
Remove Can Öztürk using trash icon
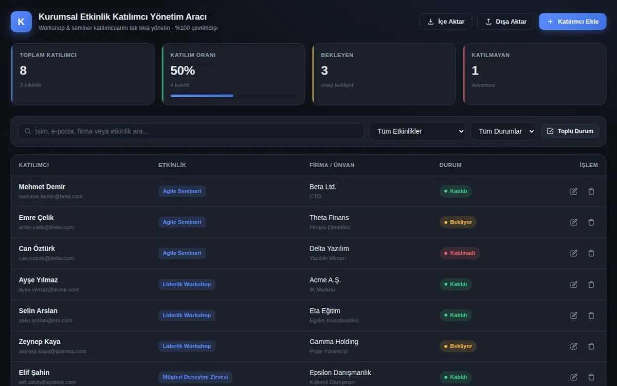point(591,253)
